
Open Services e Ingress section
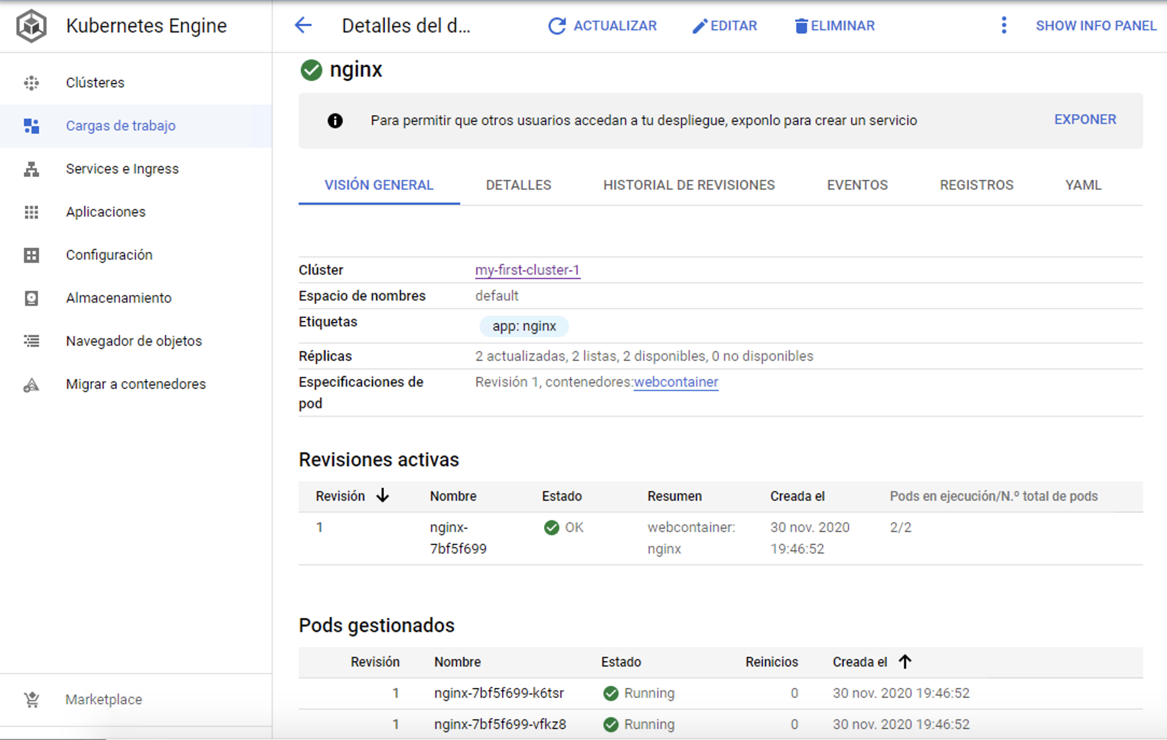coord(136,169)
